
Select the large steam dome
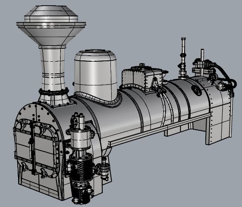point(95,74)
